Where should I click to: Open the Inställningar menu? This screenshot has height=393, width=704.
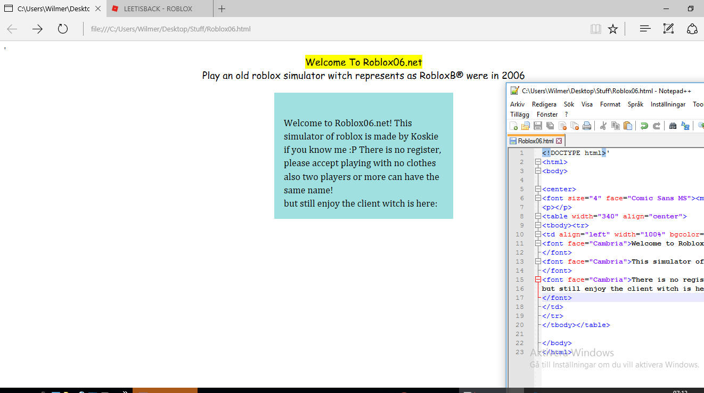point(668,104)
